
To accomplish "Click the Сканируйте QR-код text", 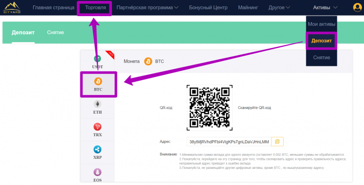I will tap(255, 108).
